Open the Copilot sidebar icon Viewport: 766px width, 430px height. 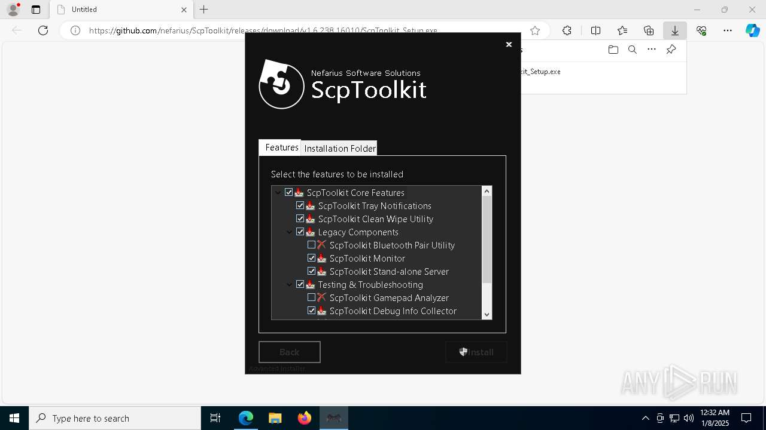coord(752,30)
